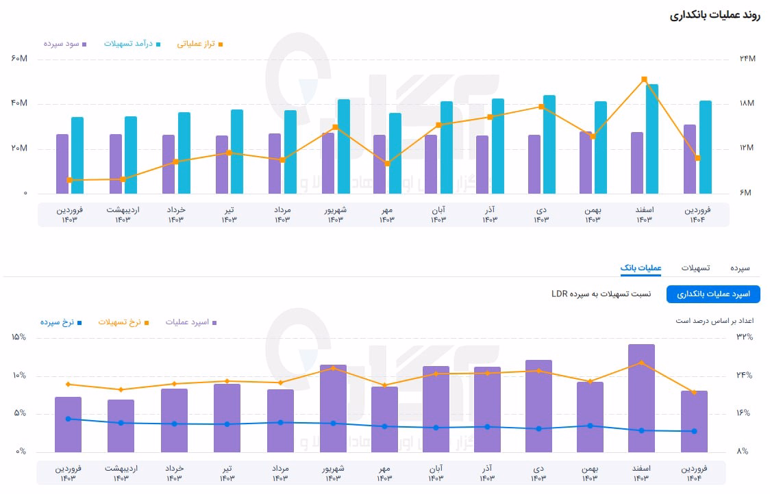770x494 pixels.
Task: Click the شهریور ۱۴۰۳ orange marker in top chart
Action: coord(336,127)
